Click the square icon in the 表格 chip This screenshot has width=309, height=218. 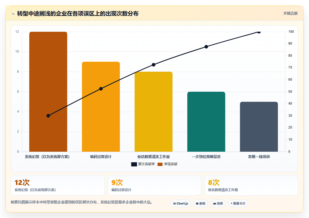tap(197, 204)
